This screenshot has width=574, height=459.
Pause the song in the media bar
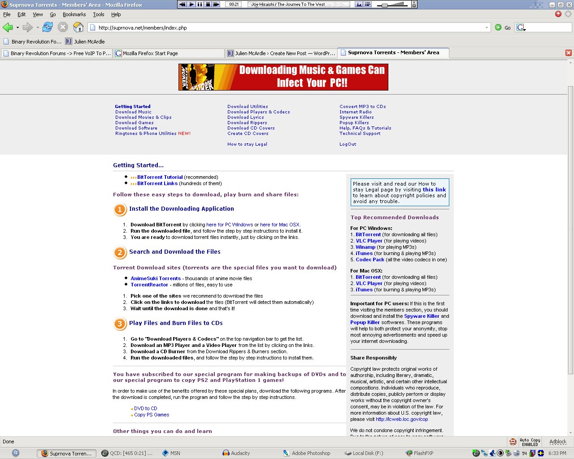click(x=200, y=4)
